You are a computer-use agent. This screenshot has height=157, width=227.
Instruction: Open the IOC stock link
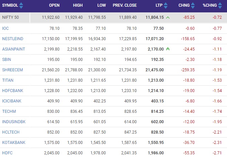click(5, 28)
